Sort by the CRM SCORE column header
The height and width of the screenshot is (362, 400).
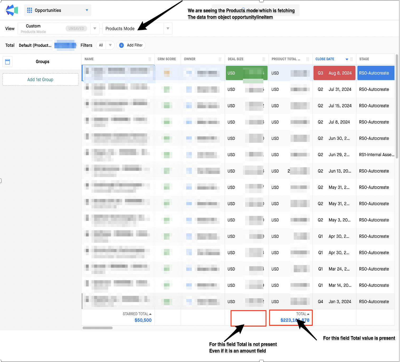[167, 59]
